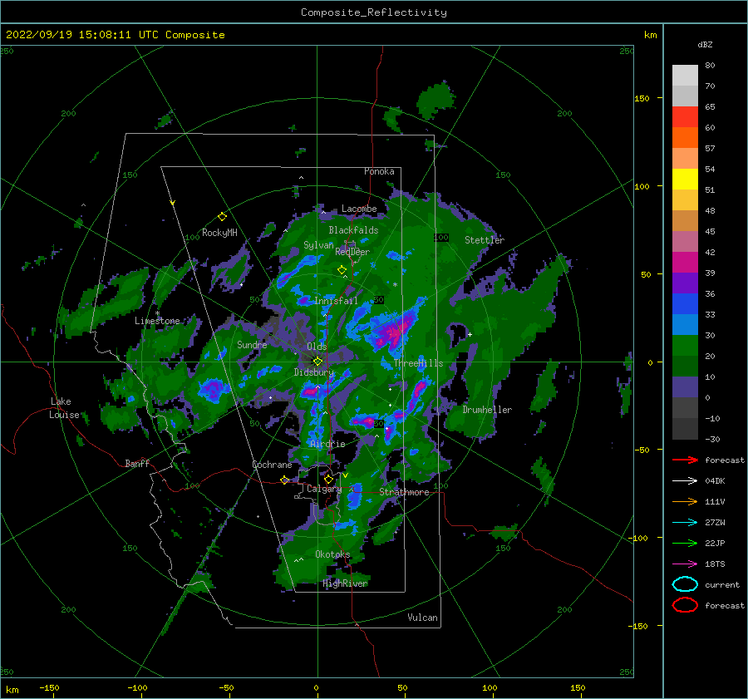Click the Drumheller town label
The width and height of the screenshot is (748, 699).
click(487, 410)
